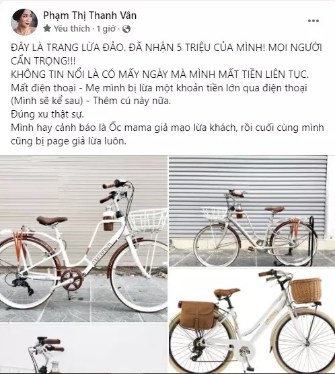
Task: Click the brown leather pannier bag on the bike
Action: coord(196,315)
